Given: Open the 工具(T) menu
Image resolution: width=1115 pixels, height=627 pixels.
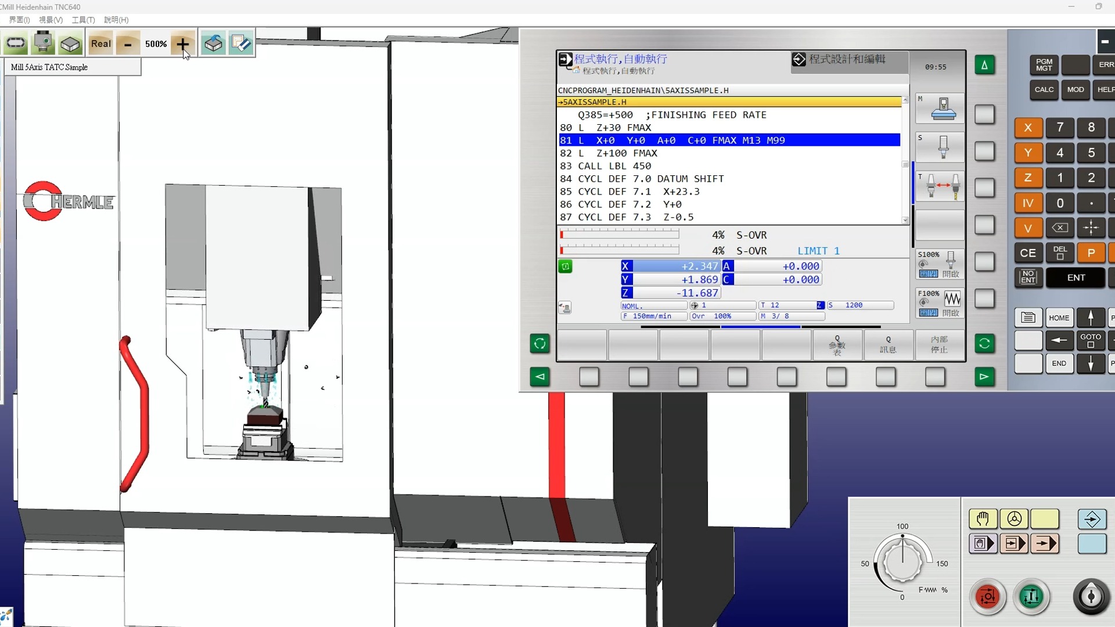Looking at the screenshot, I should [83, 20].
